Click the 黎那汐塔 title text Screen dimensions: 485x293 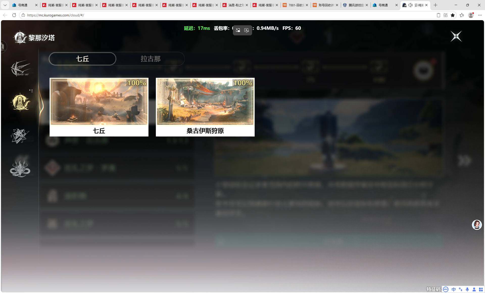point(42,38)
